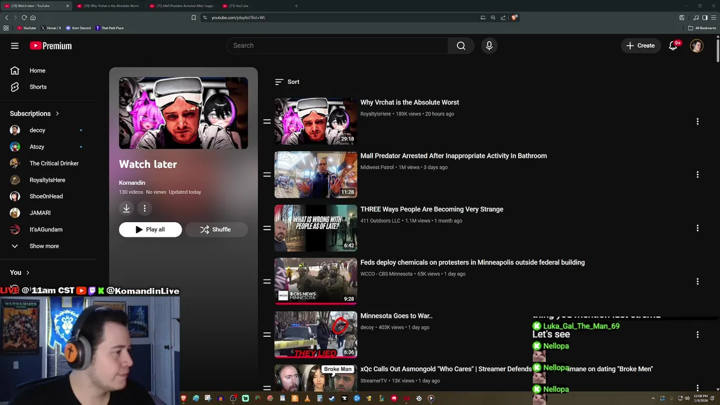Grab reorder handle for Why Vrchat video
The width and height of the screenshot is (720, 405).
pyautogui.click(x=267, y=121)
